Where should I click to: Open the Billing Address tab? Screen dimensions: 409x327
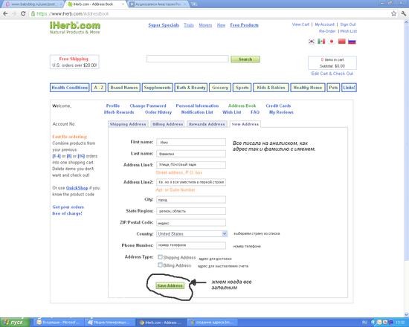(168, 124)
